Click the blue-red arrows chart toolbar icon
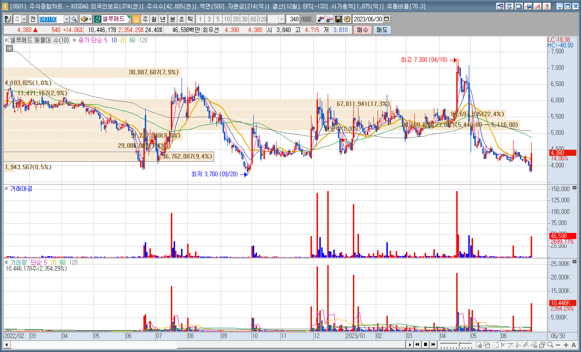This screenshot has height=352, width=581. click(320, 19)
